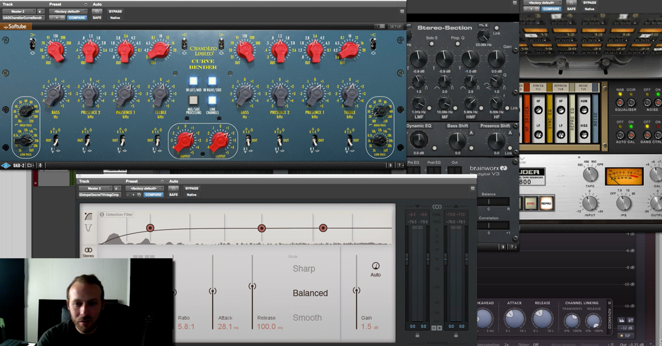
Task: Expand the ADVANCED panel on the limiter
Action: pos(609,320)
